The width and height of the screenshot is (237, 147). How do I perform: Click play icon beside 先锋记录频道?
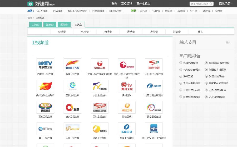[x=181, y=63]
